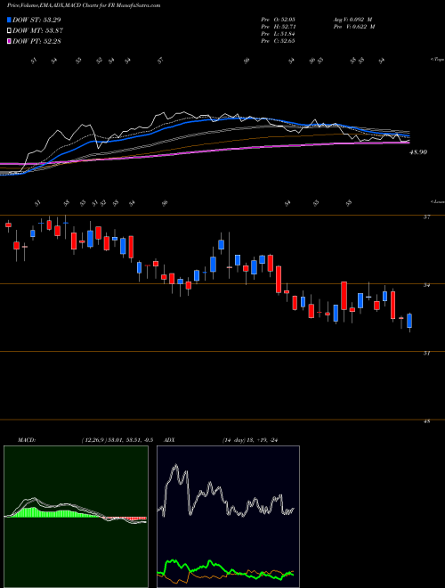
Task: Select the 'DOW PT: 52.28' legend text
Action: (x=36, y=41)
